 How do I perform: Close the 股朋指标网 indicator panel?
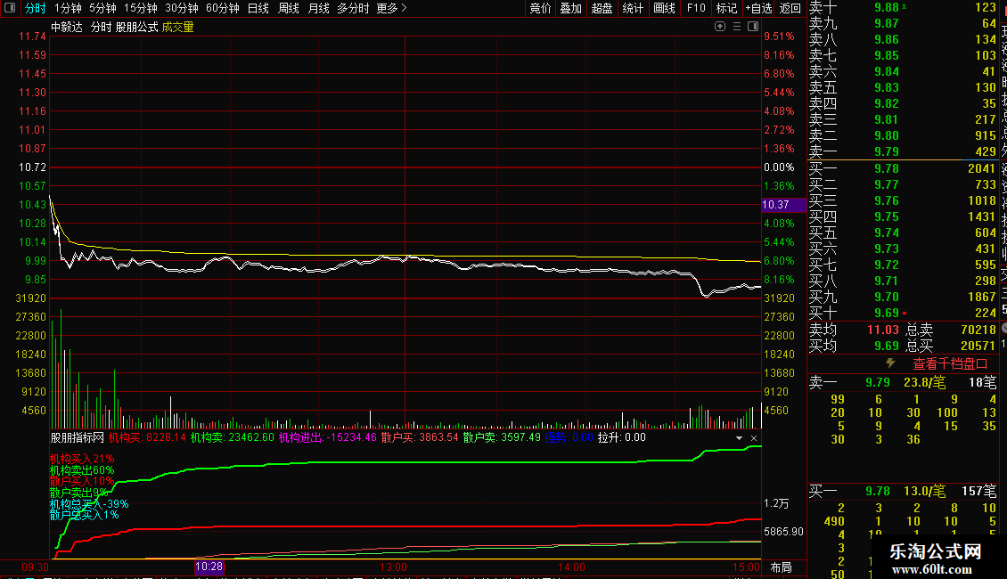pyautogui.click(x=754, y=438)
